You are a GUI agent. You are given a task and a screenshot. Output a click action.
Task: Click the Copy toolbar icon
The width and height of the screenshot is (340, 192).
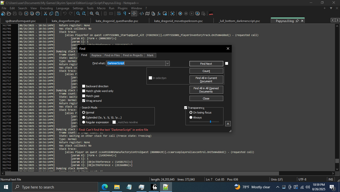(x=51, y=13)
